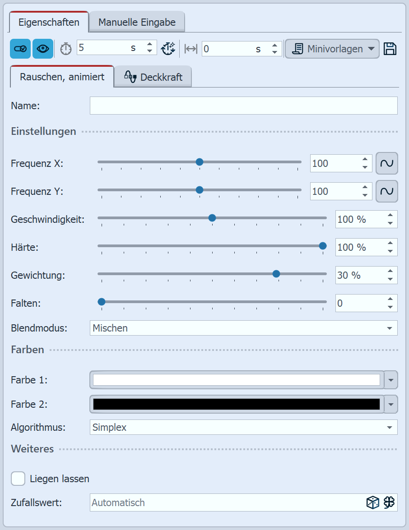This screenshot has height=530, width=409.
Task: Increase Geschwindigkeit with up arrow
Action: pos(390,215)
